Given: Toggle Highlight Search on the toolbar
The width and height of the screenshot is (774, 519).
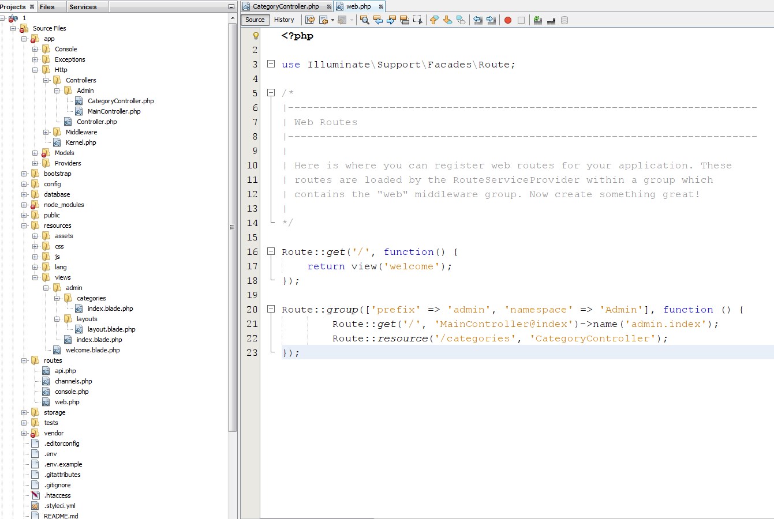Looking at the screenshot, I should coord(405,20).
